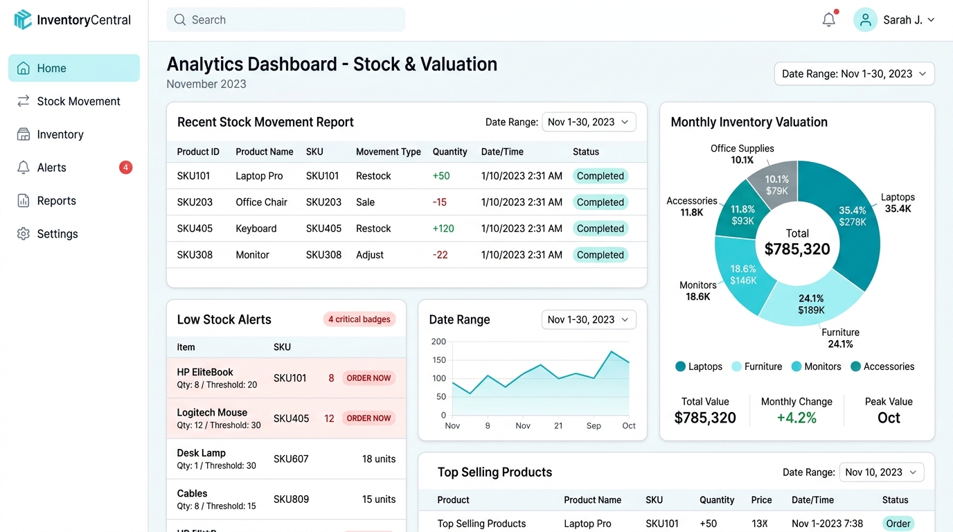The image size is (953, 532).
Task: Click the Laptops legend color dot
Action: (x=680, y=366)
